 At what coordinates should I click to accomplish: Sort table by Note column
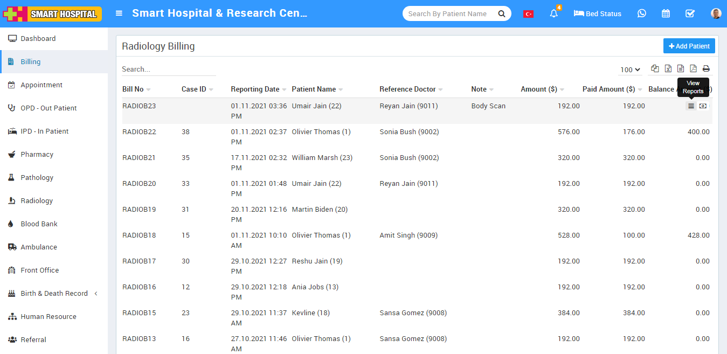click(482, 89)
